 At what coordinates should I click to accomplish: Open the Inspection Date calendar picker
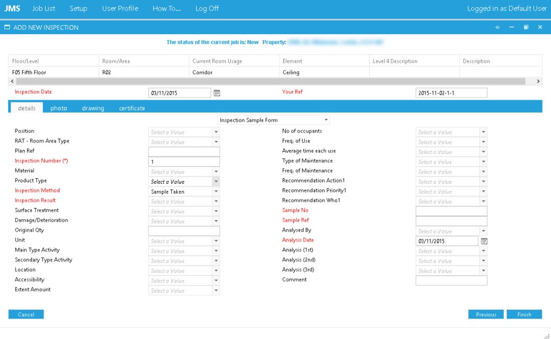[x=217, y=93]
